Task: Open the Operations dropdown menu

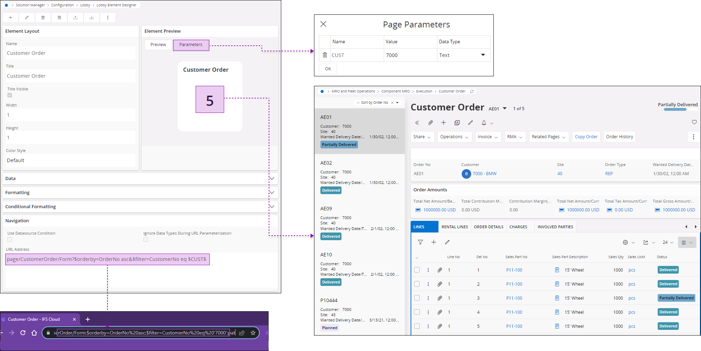Action: [x=454, y=137]
